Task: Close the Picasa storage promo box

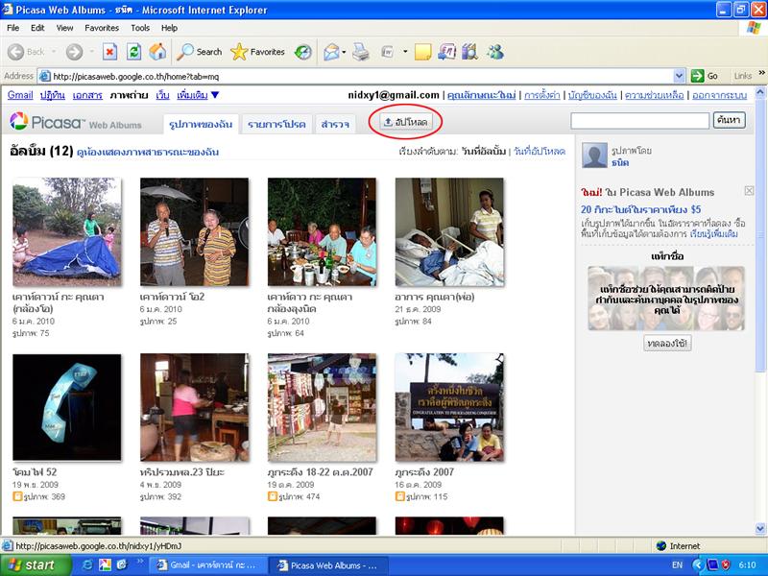Action: pos(749,191)
